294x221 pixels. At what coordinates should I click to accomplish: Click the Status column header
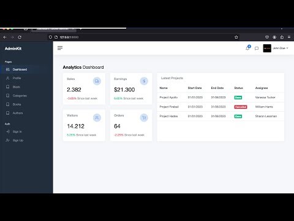coord(238,88)
